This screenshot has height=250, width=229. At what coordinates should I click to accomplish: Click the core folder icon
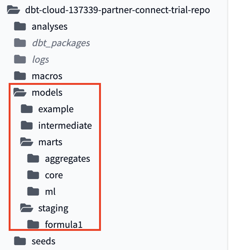(33, 175)
